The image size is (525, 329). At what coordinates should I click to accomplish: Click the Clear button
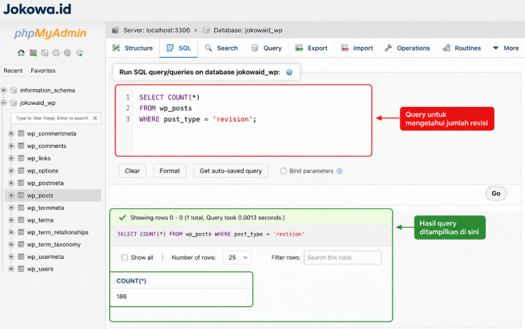coord(132,171)
